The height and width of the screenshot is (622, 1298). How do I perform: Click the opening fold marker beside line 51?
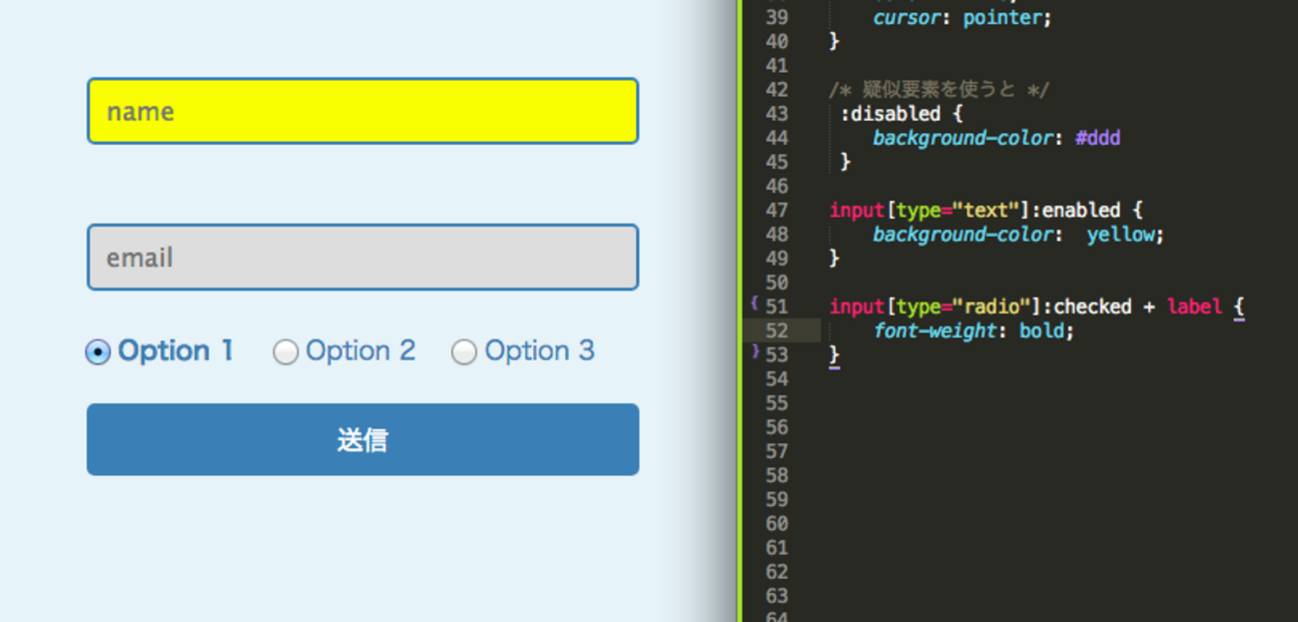(754, 303)
